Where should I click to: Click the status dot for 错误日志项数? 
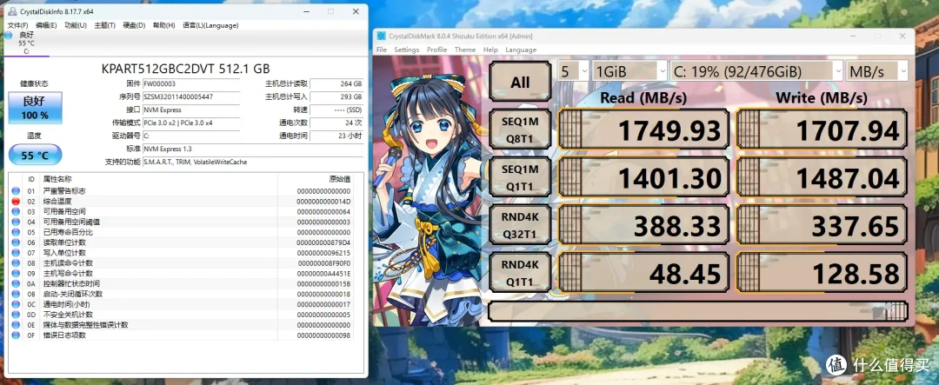pyautogui.click(x=16, y=335)
